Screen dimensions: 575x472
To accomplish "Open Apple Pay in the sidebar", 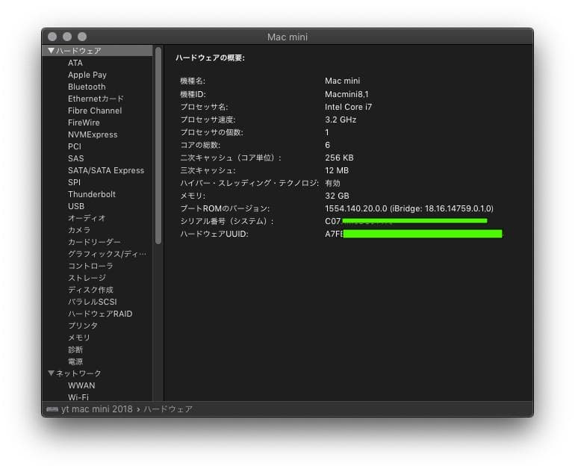I will [x=87, y=75].
